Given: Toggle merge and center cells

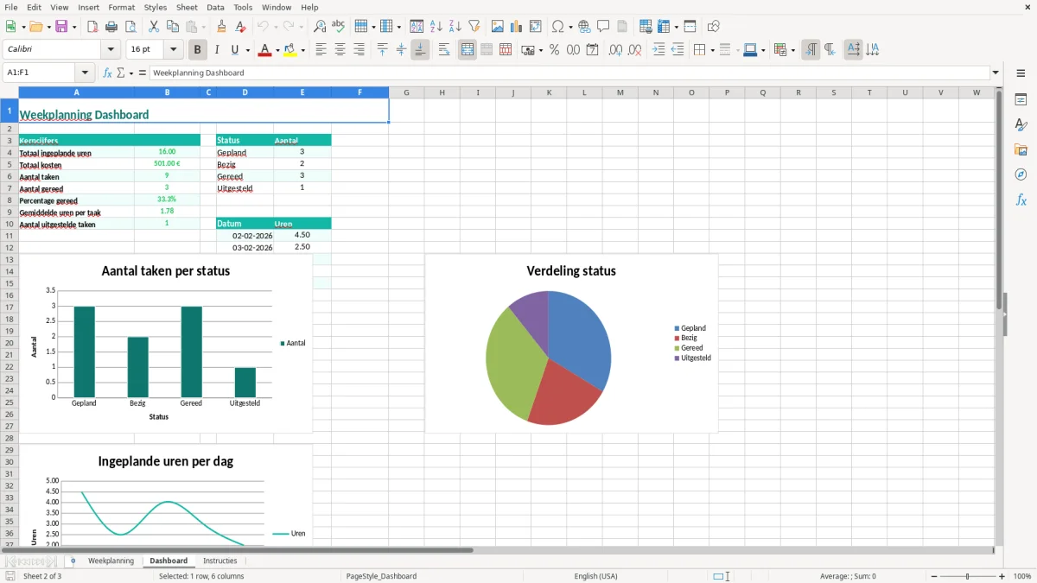Looking at the screenshot, I should 468,50.
